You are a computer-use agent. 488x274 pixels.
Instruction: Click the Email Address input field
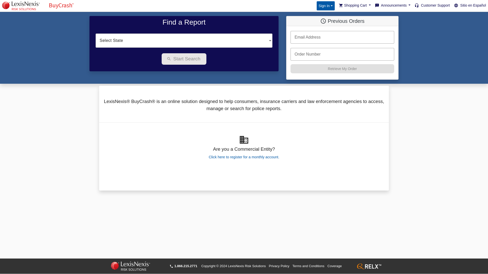[342, 37]
